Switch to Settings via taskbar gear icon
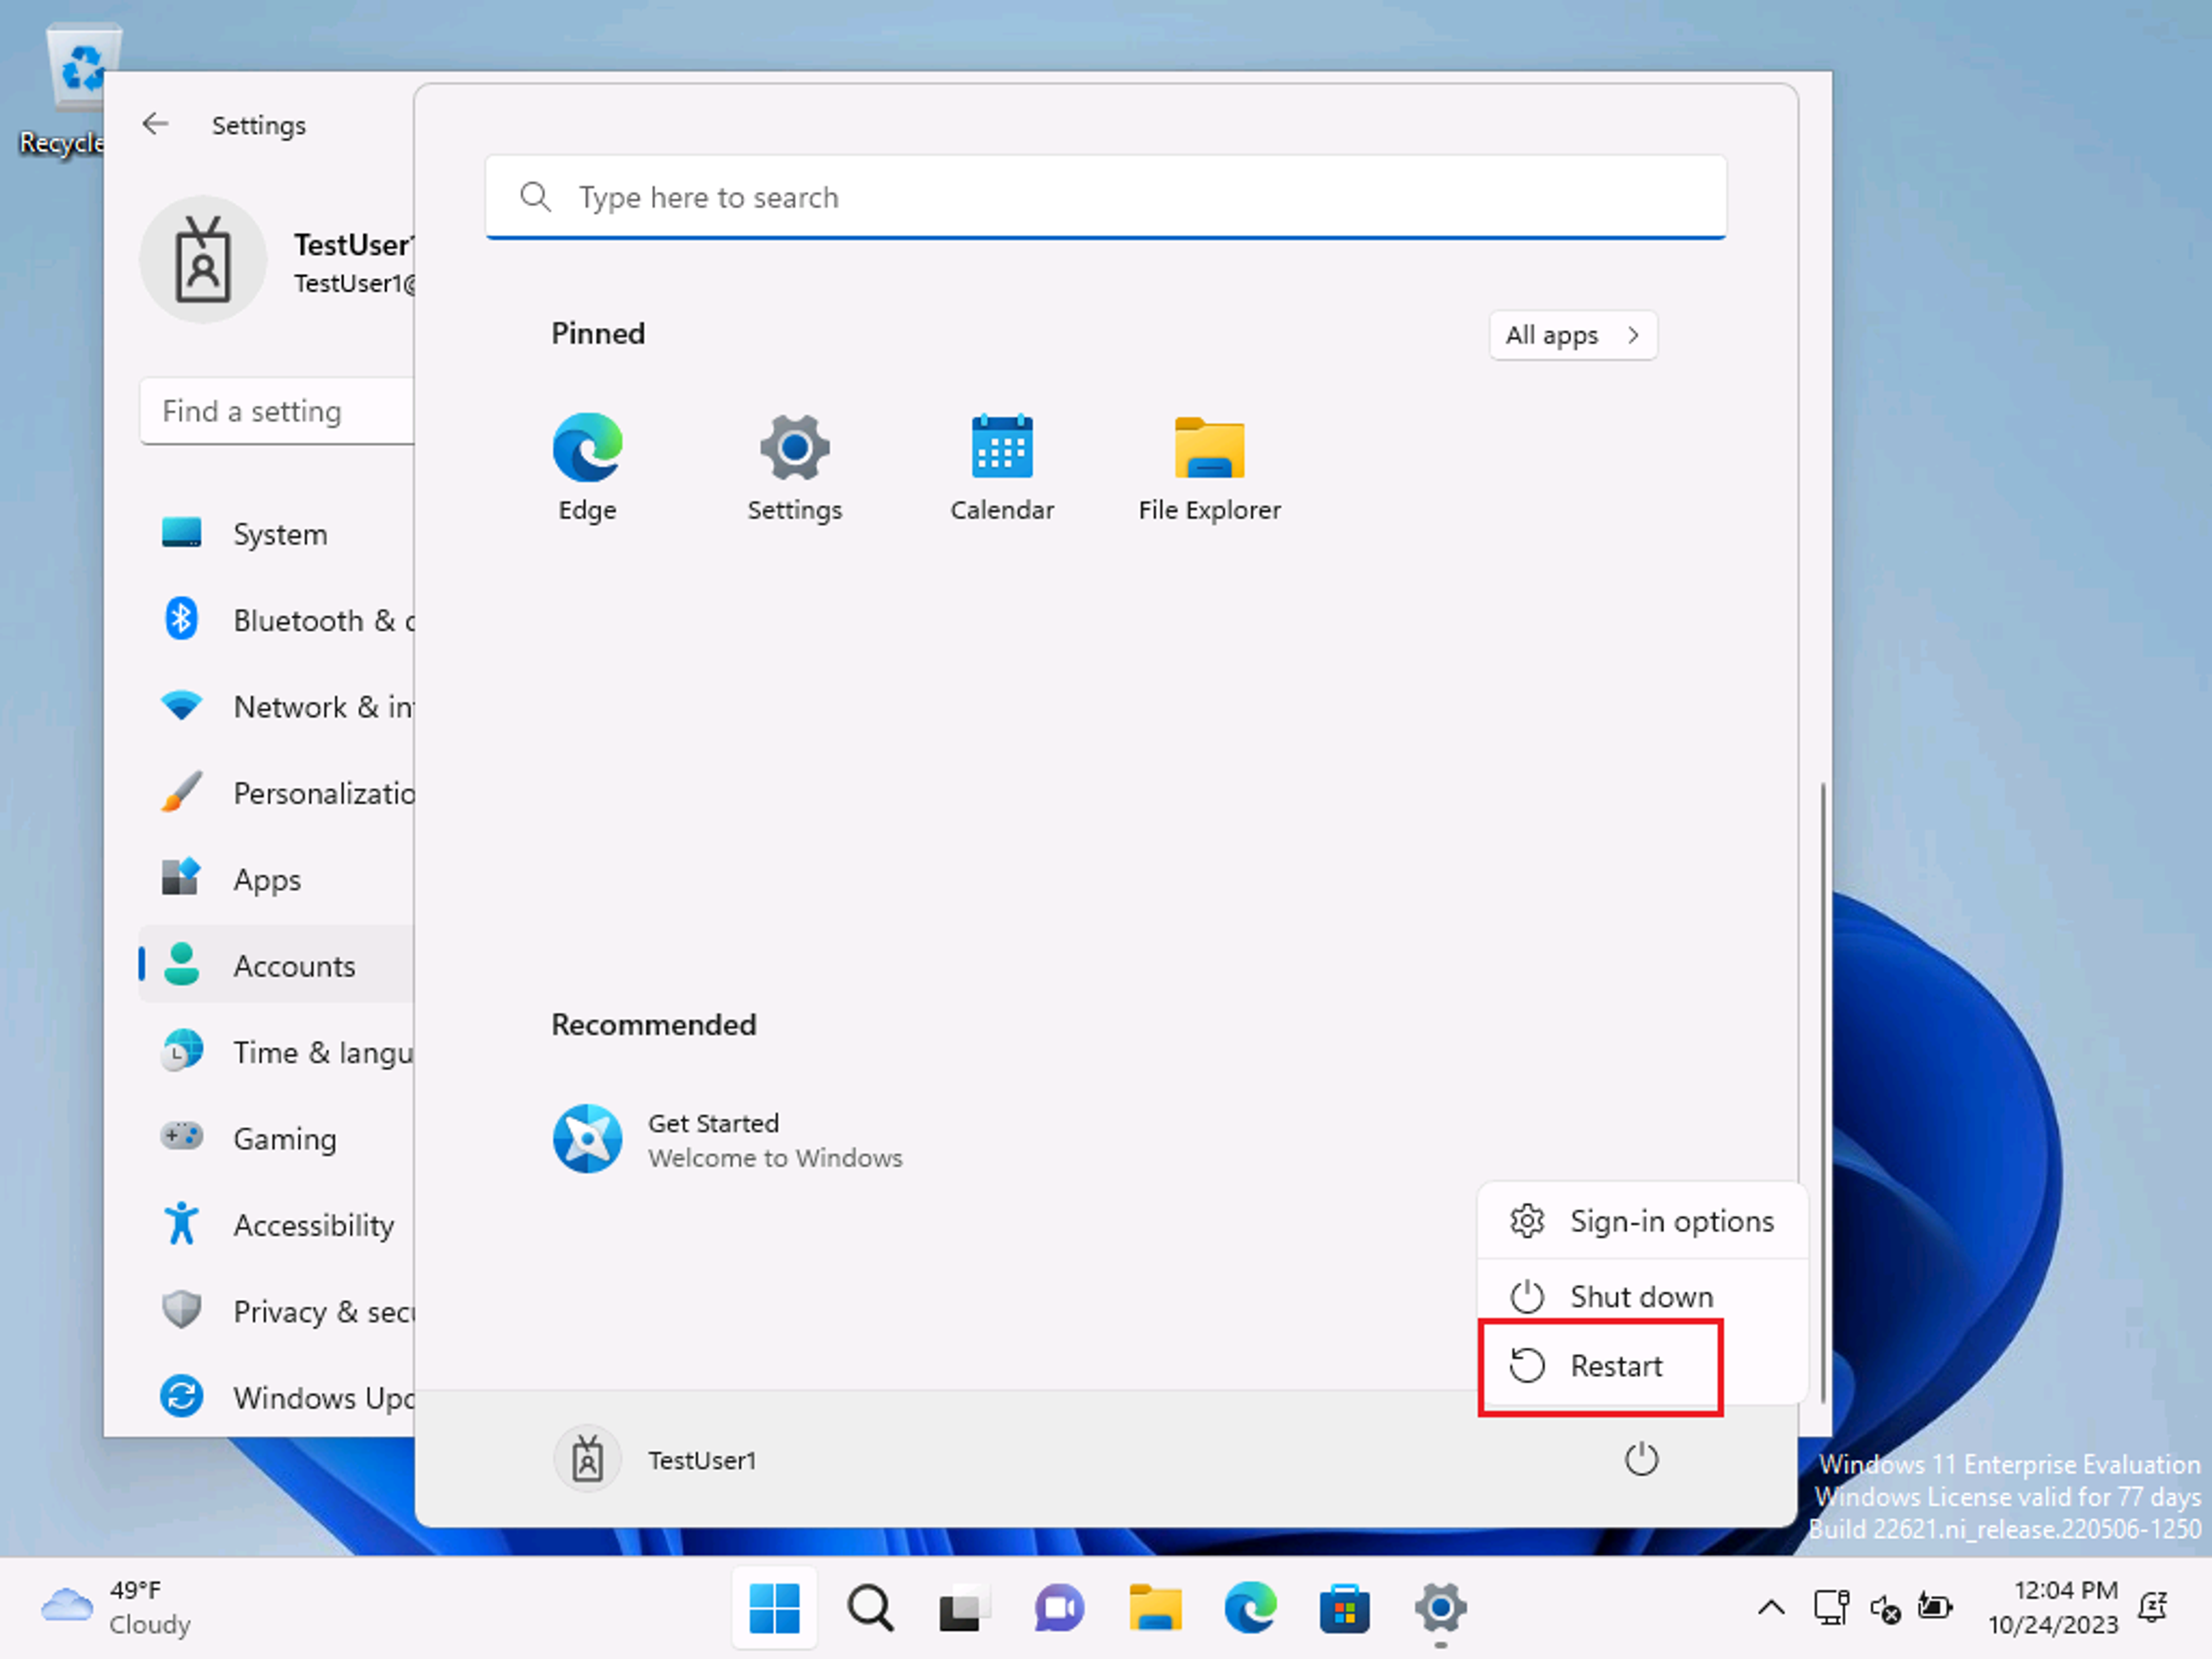 1440,1609
